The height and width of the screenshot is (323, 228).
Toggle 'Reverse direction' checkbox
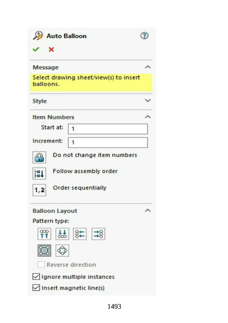[42, 265]
